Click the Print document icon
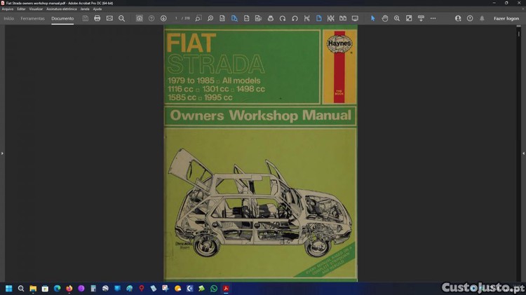This screenshot has width=526, height=295. [x=97, y=18]
